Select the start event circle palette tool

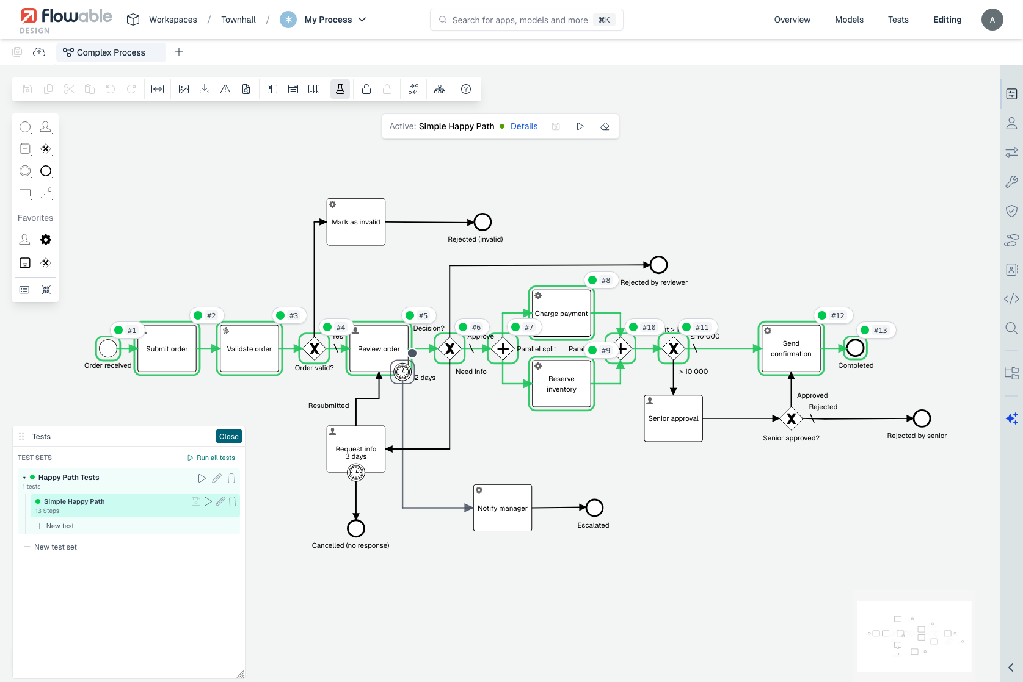point(25,127)
